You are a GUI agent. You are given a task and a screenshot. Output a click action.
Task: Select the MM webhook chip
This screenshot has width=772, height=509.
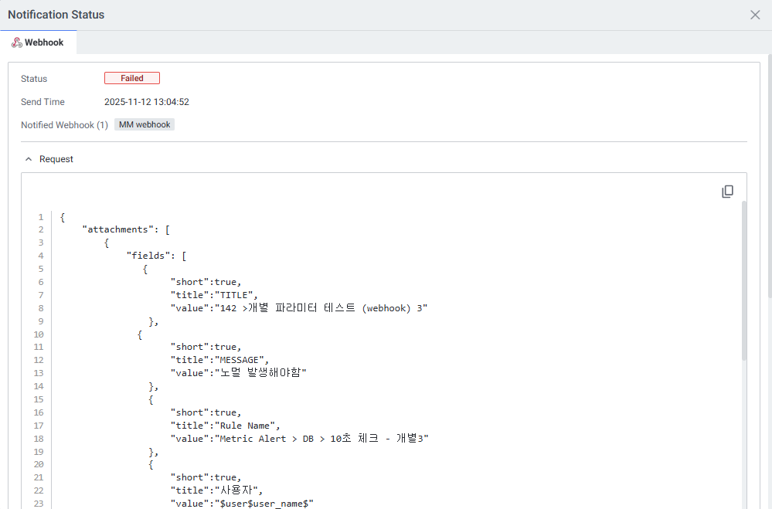point(145,124)
